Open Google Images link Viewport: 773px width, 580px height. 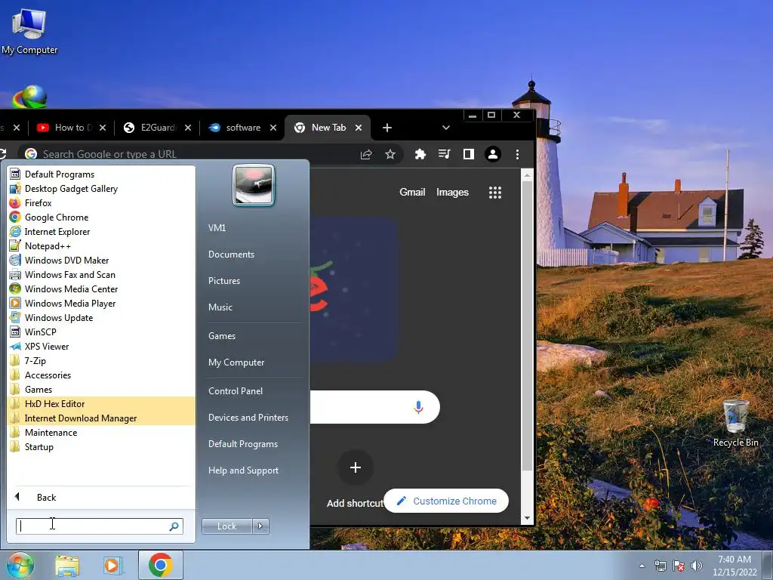point(452,193)
